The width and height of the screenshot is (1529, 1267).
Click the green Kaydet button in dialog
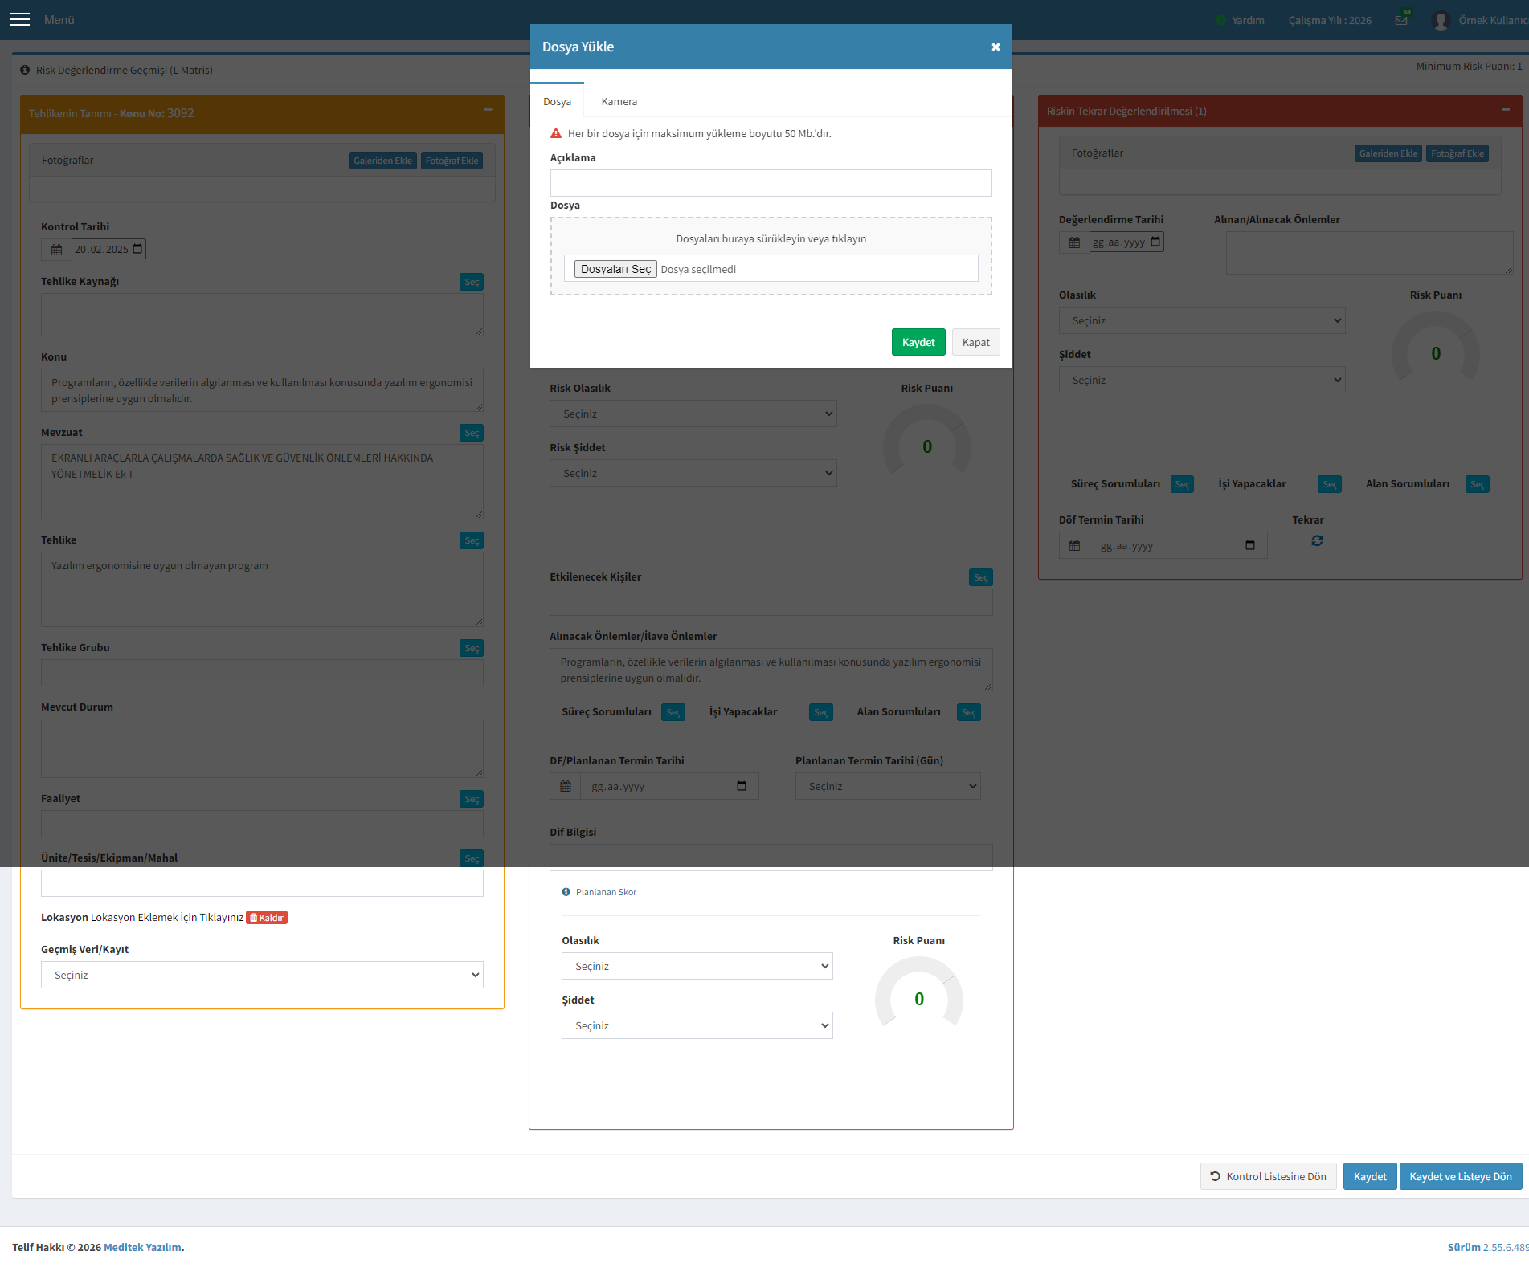point(918,342)
